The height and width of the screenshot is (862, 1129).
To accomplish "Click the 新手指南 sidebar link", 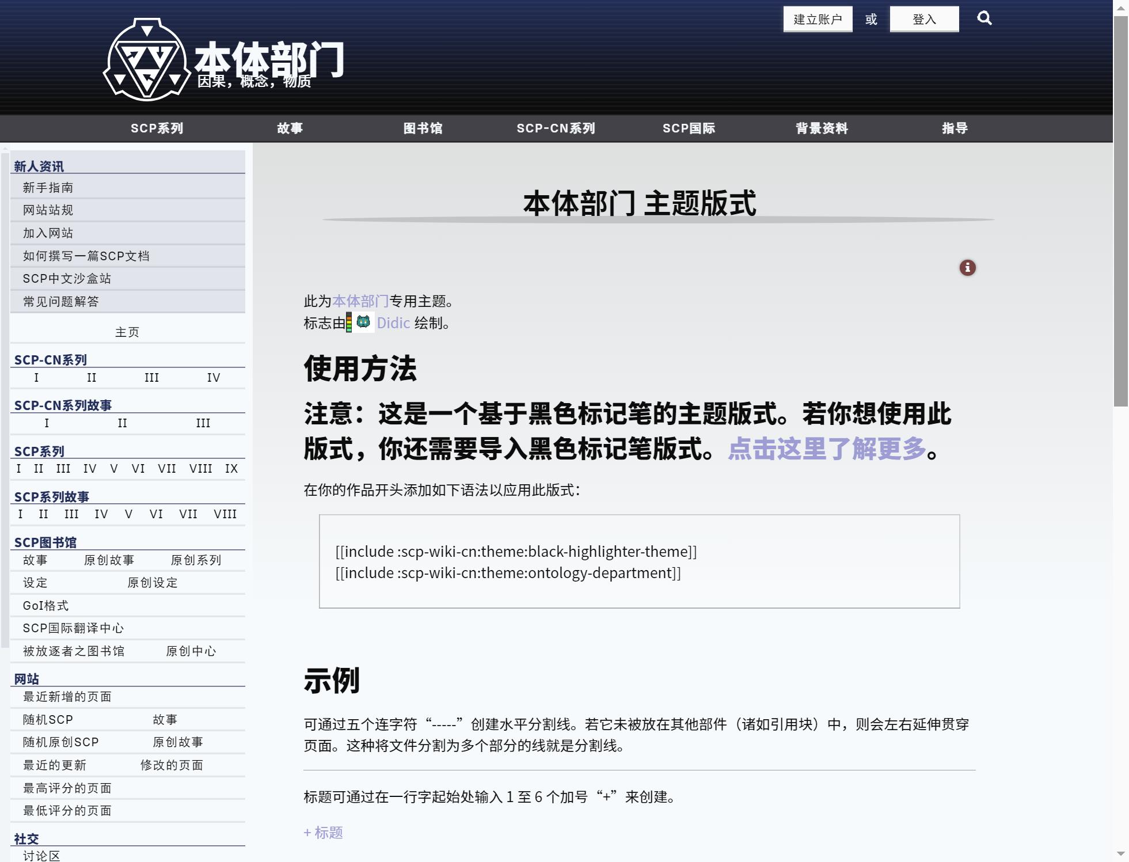I will 48,188.
